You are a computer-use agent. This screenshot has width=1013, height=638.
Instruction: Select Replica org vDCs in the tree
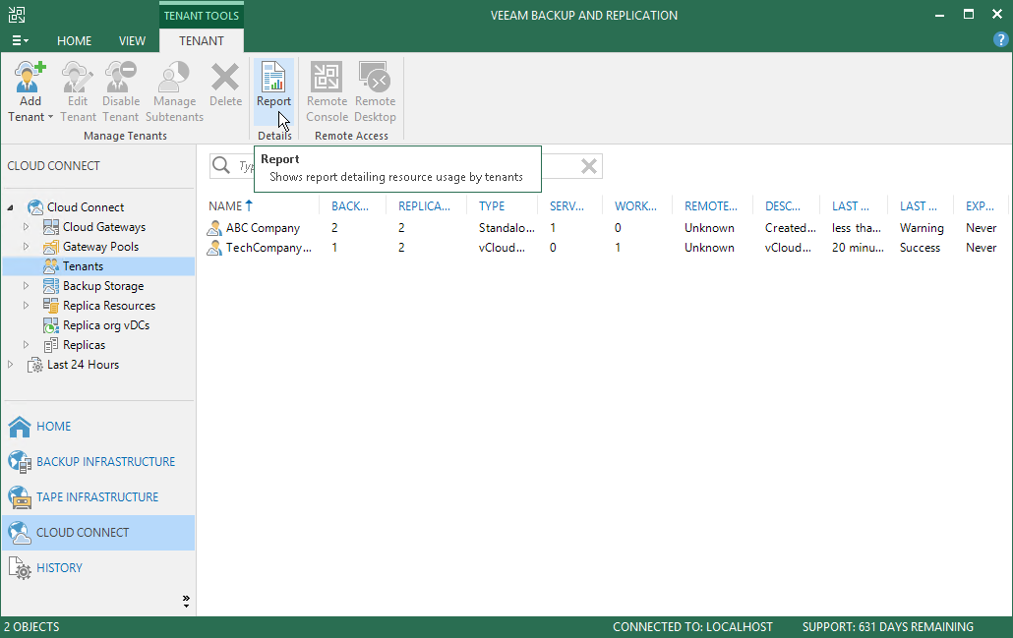point(106,325)
